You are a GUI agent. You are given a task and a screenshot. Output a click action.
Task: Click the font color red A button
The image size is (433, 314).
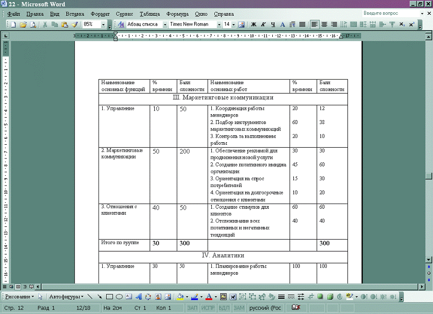coord(209,297)
